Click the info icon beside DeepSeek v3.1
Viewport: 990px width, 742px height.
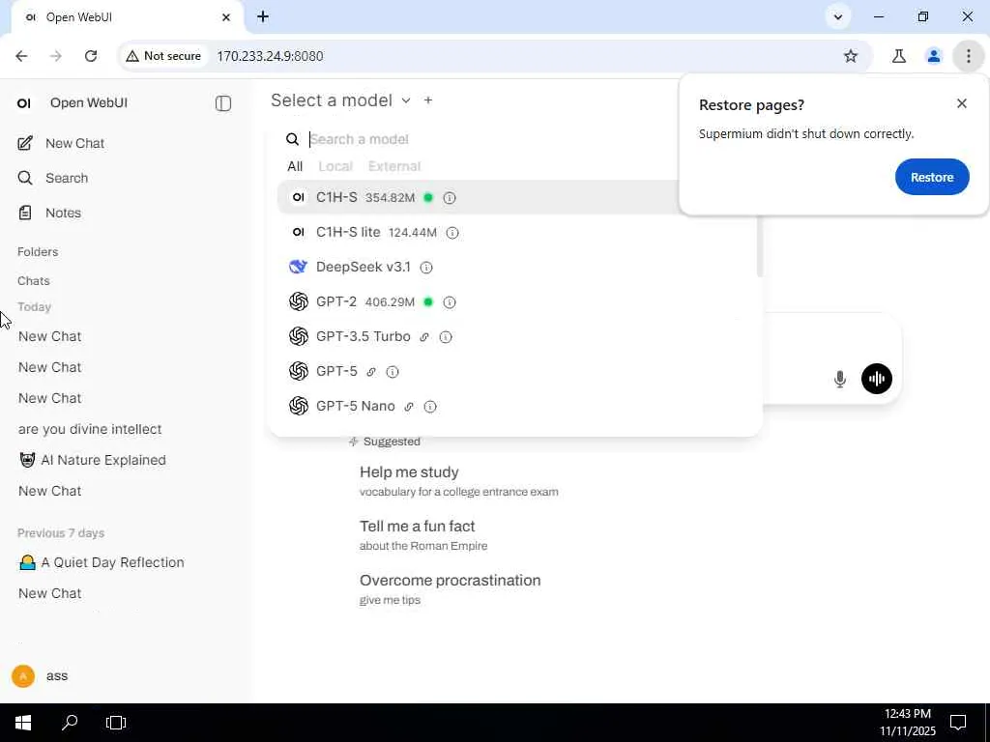tap(426, 268)
